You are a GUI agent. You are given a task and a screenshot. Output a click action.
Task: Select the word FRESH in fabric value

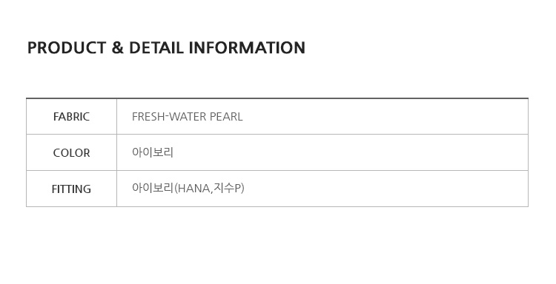(x=148, y=117)
